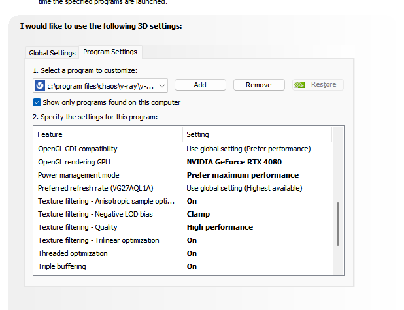Select the Preferred refresh rate row
Viewport: 404px width, 310px height.
(95, 188)
